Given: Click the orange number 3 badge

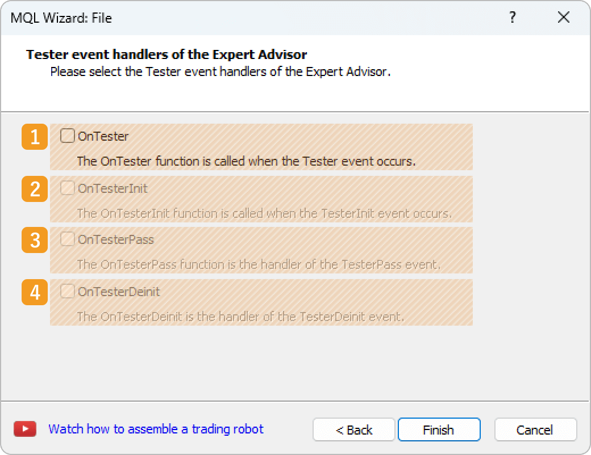Looking at the screenshot, I should click(x=35, y=241).
